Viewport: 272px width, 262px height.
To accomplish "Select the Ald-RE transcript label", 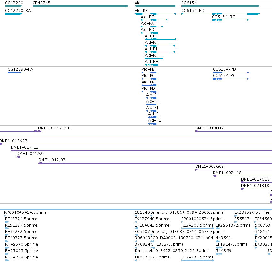I will click(152, 62).
